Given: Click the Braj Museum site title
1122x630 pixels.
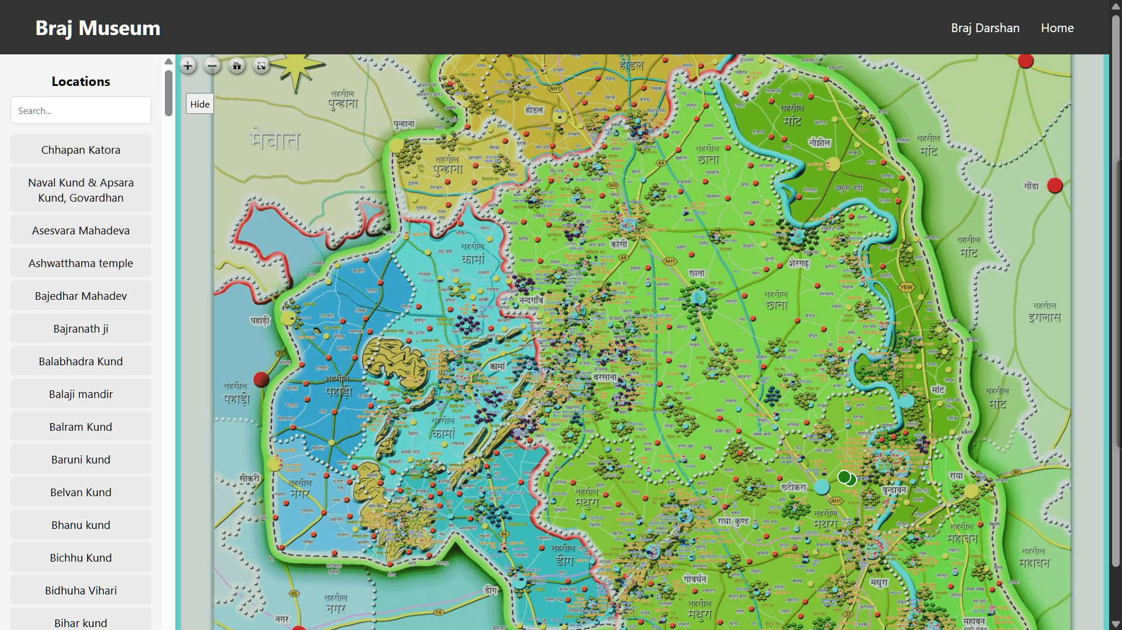Looking at the screenshot, I should pos(98,28).
